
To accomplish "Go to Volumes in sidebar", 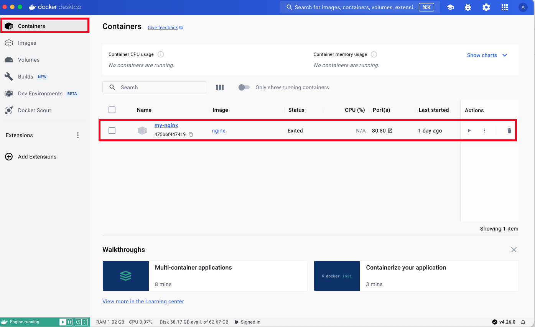I will 45,60.
